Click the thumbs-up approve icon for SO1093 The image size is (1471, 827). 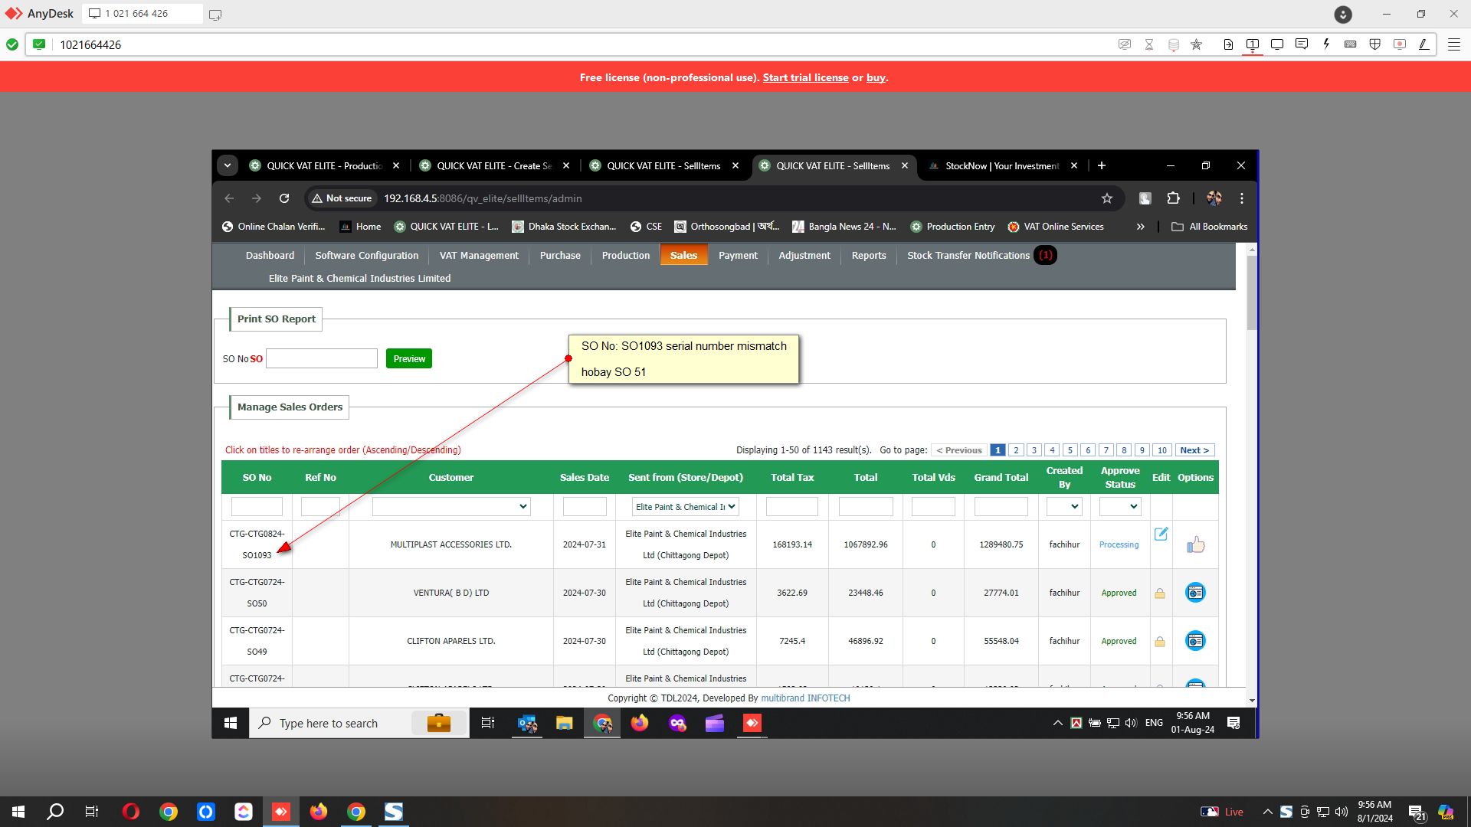[1195, 544]
